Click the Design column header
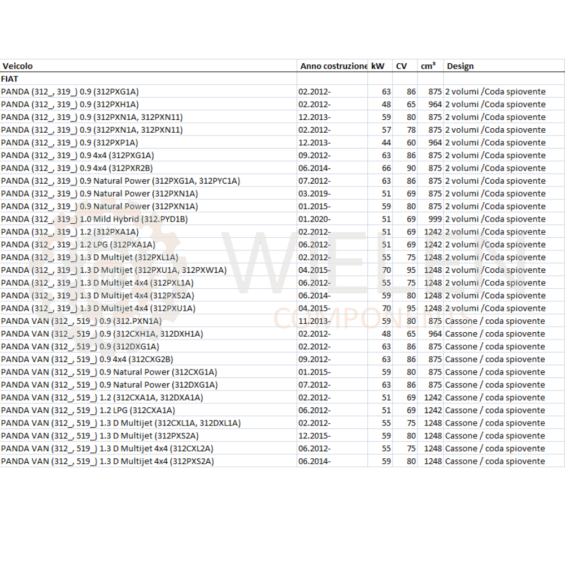Screen dimensions: 565x565 click(504, 66)
